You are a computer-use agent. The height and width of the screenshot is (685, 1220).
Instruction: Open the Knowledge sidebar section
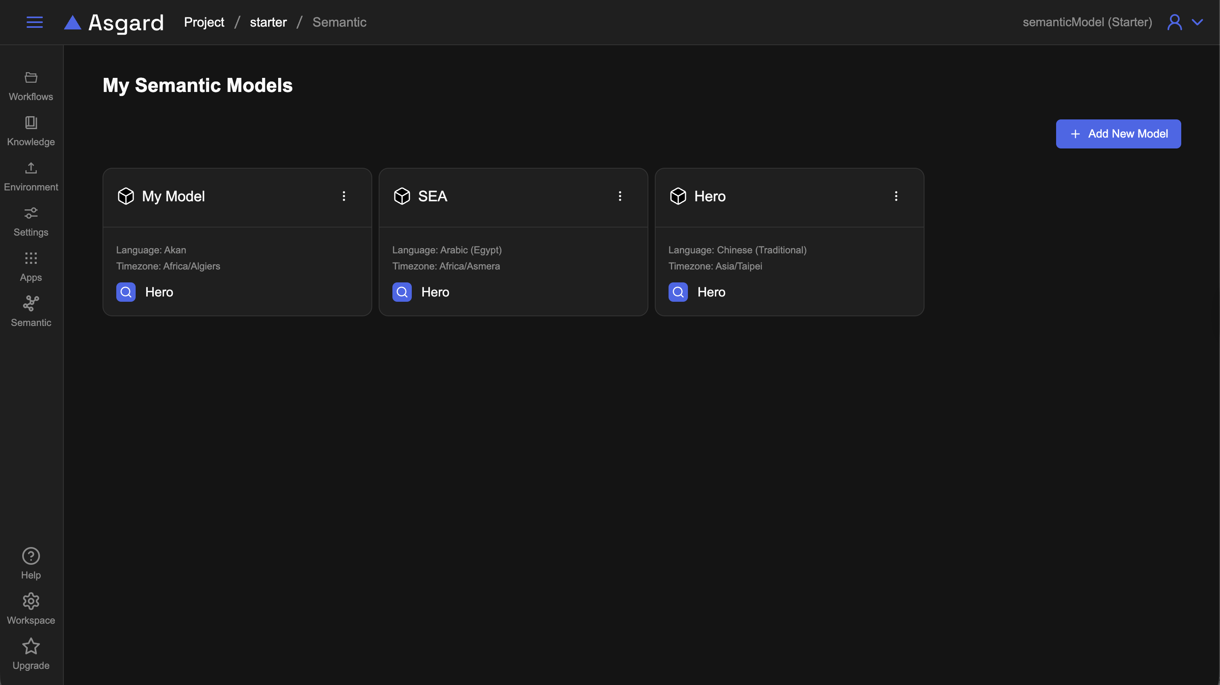[x=31, y=131]
